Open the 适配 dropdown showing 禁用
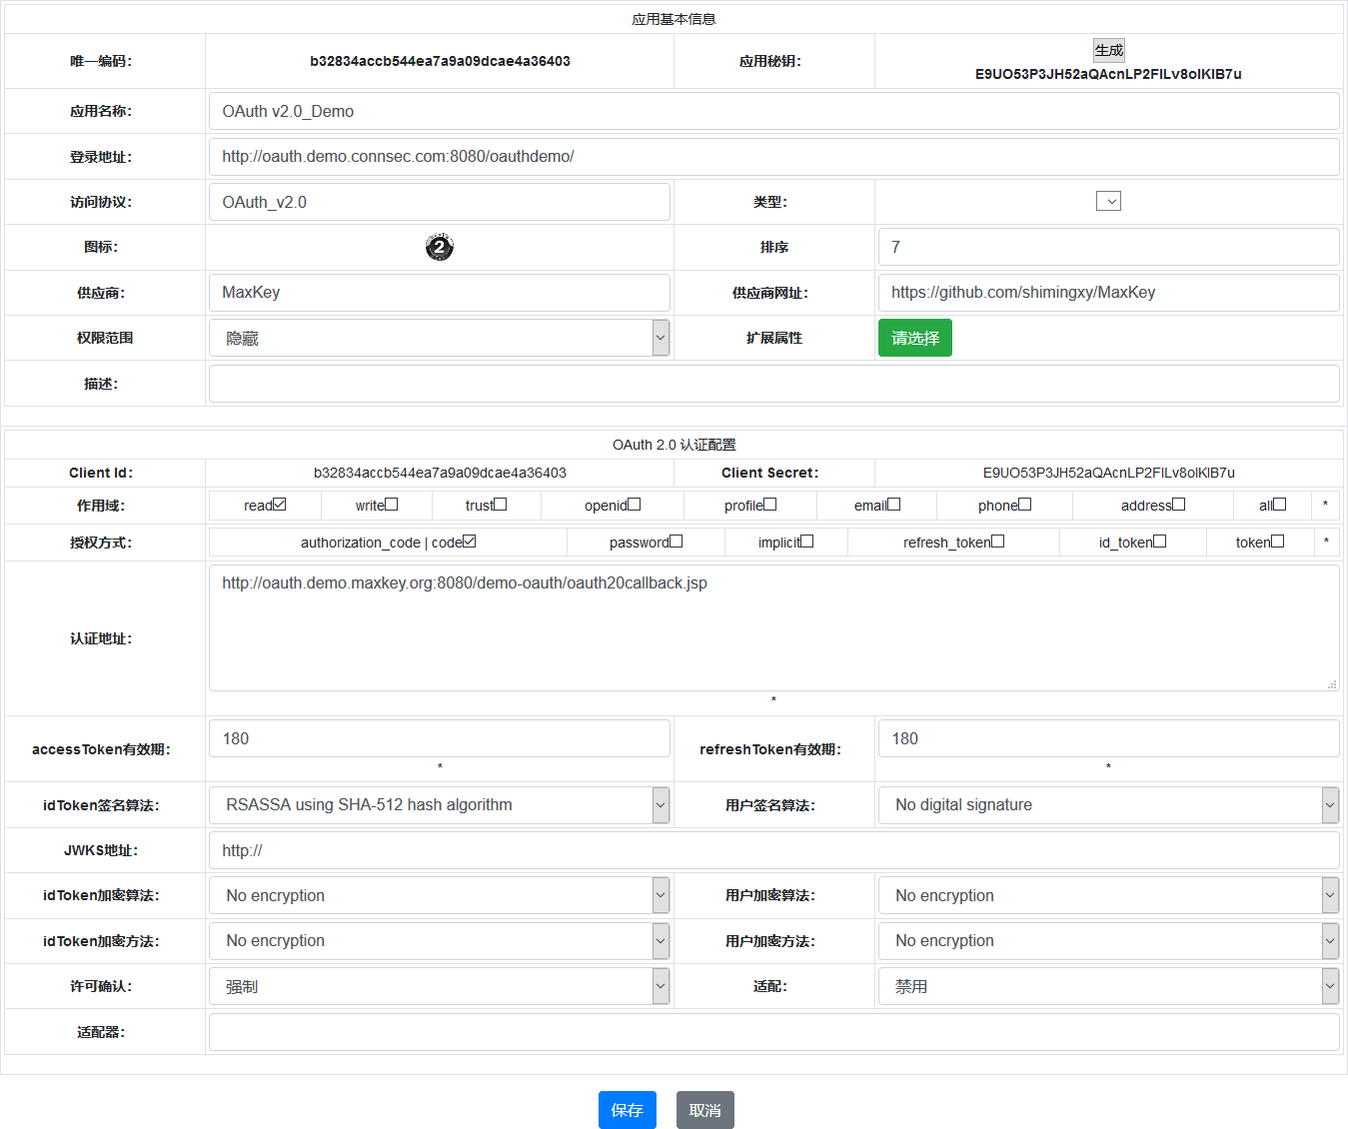 point(1108,986)
